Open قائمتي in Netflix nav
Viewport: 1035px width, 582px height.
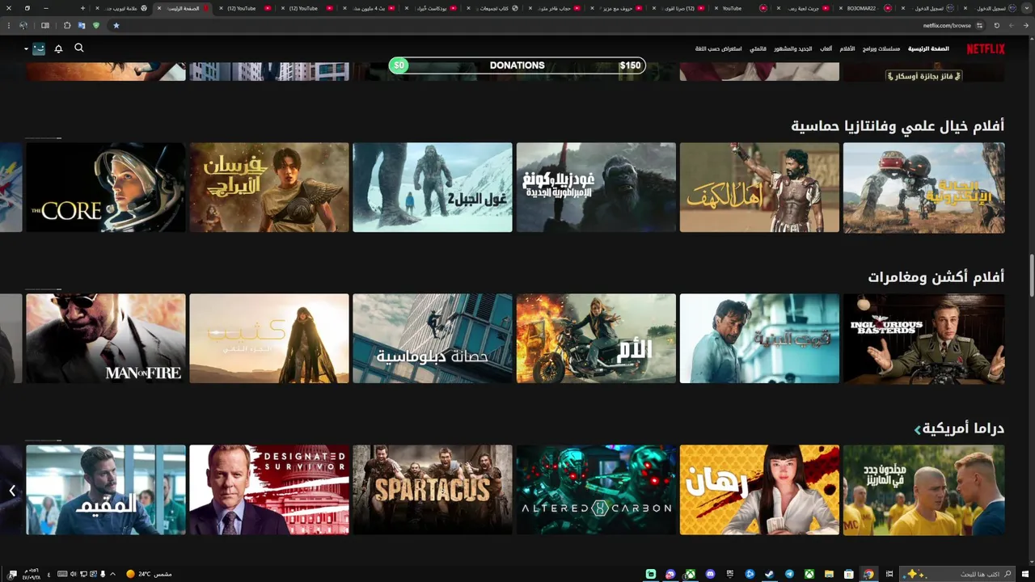[758, 48]
